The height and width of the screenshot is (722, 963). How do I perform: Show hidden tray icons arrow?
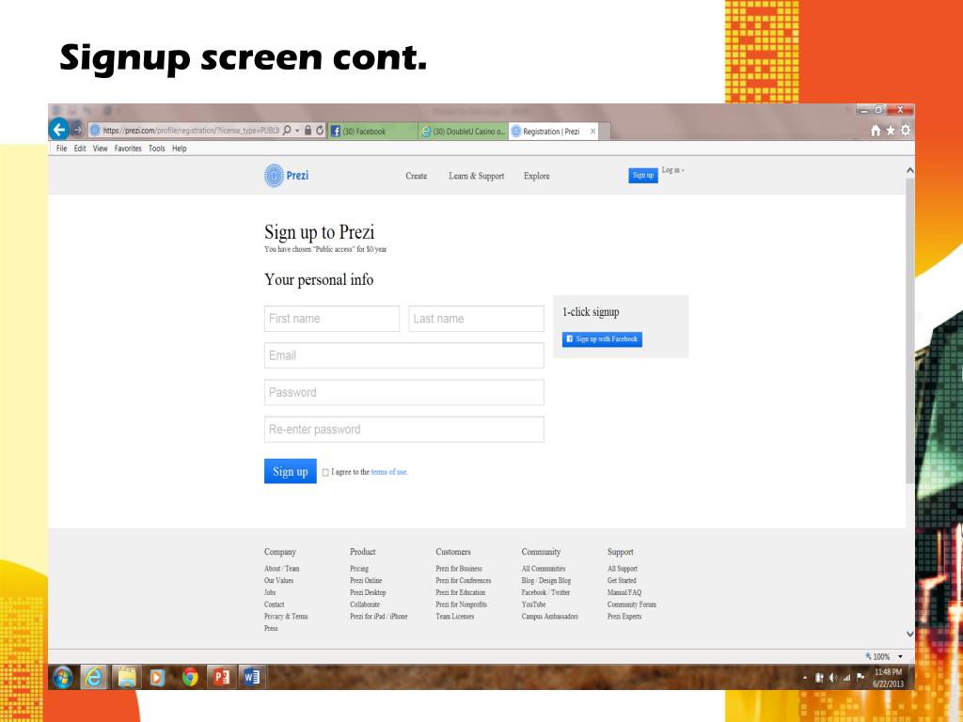[805, 679]
